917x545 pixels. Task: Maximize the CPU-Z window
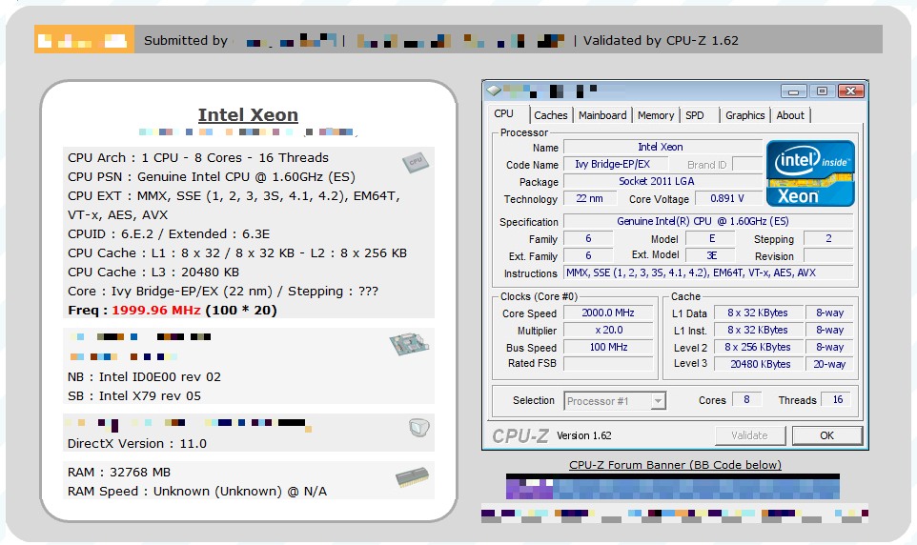(821, 91)
